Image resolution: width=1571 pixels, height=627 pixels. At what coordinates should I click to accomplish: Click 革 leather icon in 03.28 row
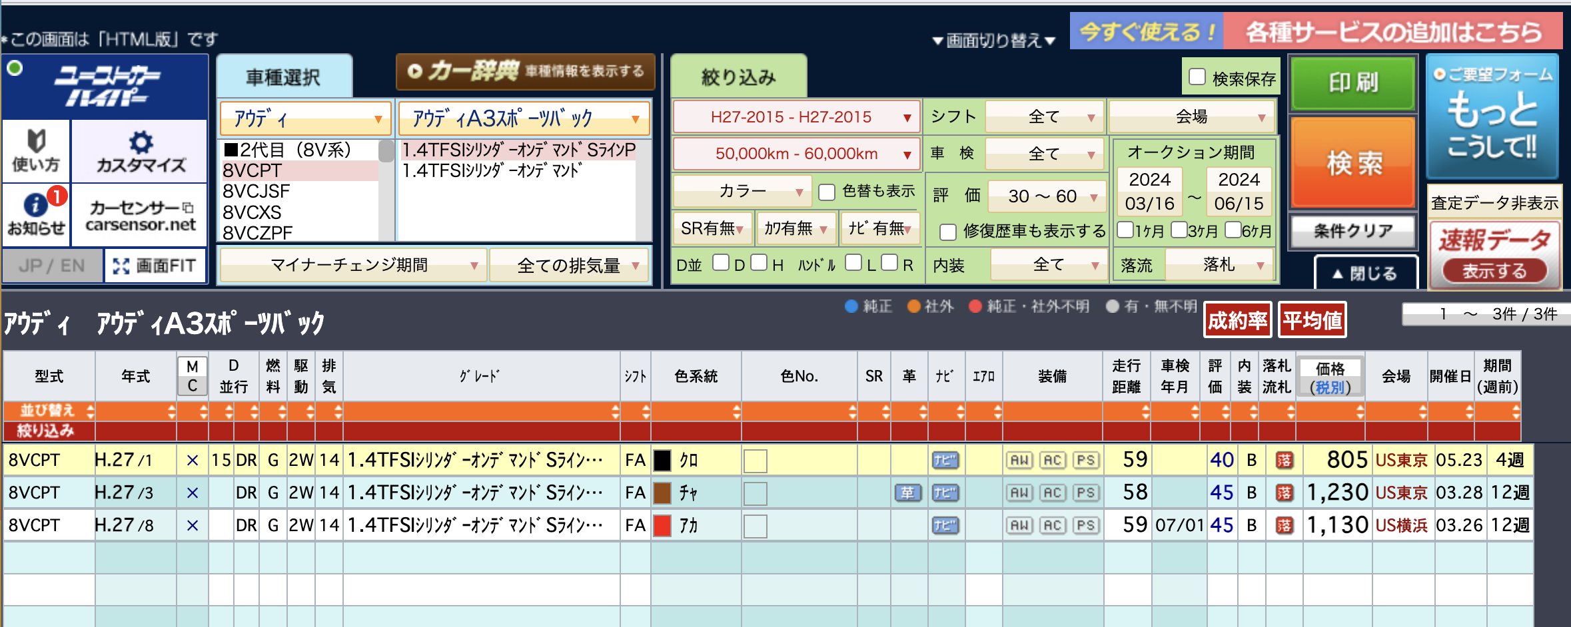pos(908,493)
